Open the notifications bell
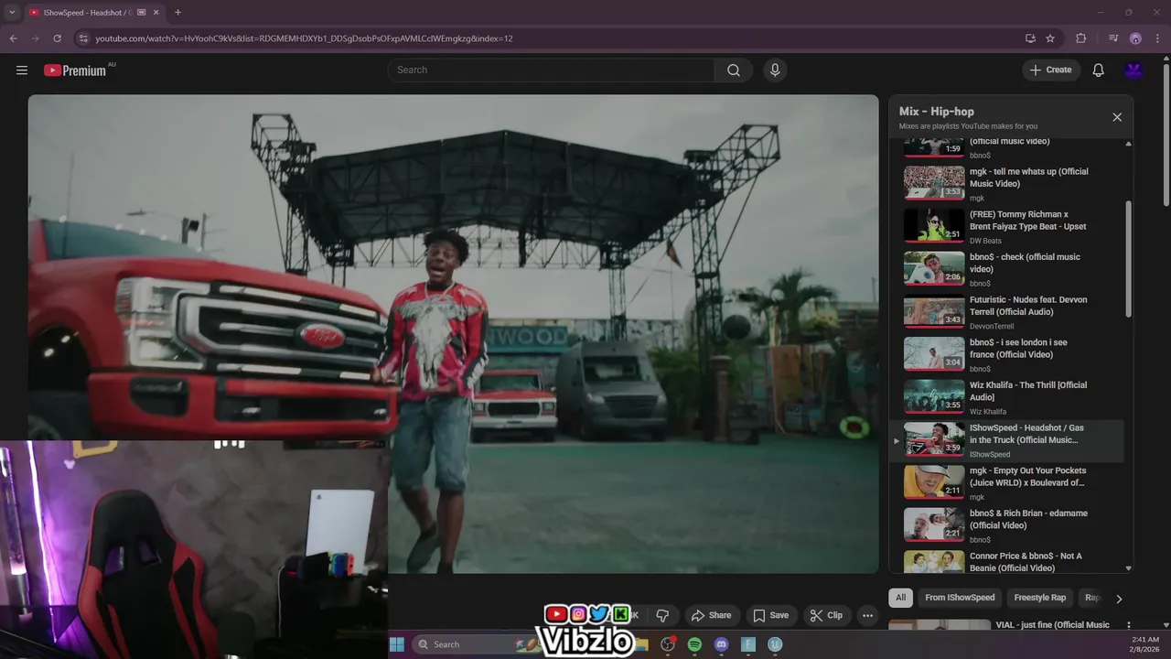 1098,70
